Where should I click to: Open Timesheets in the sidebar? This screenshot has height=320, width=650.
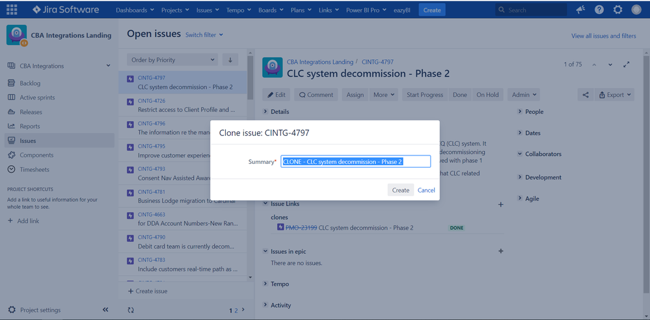pyautogui.click(x=34, y=170)
